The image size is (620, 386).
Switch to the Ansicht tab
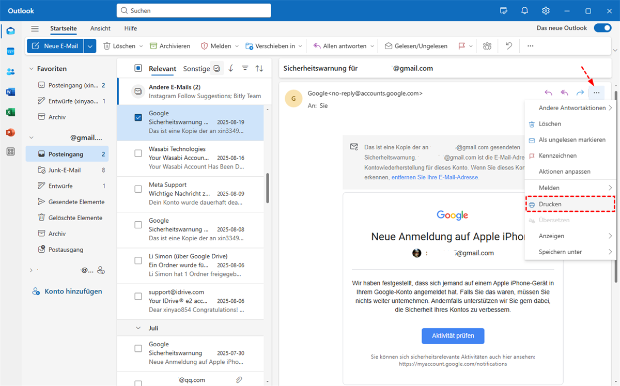tap(100, 28)
